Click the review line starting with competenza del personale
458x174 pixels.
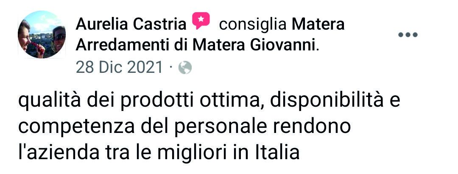click(x=184, y=127)
